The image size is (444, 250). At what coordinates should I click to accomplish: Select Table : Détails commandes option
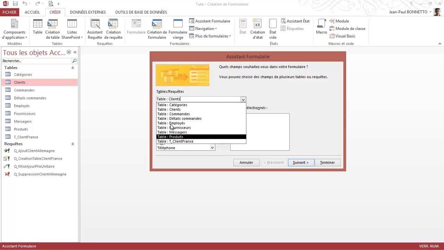[201, 118]
